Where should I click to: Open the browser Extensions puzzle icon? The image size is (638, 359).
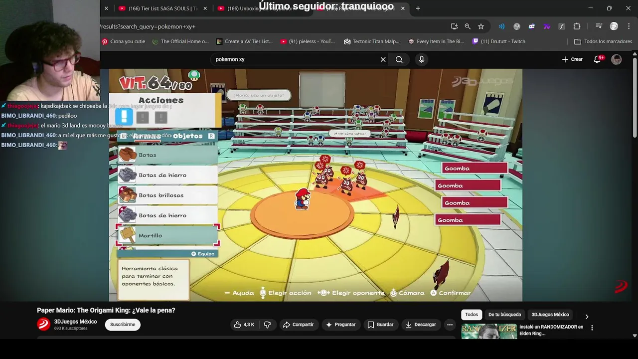(x=577, y=26)
